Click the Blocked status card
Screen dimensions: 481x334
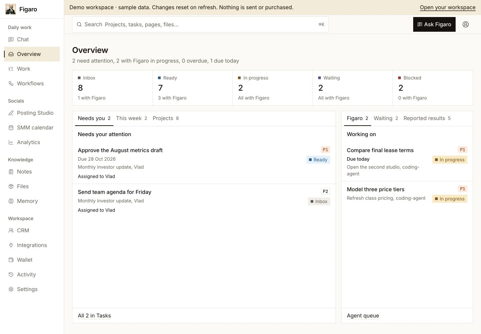pyautogui.click(x=433, y=88)
